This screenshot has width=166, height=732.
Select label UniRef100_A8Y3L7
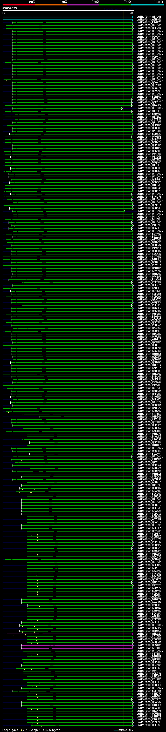click(x=149, y=117)
